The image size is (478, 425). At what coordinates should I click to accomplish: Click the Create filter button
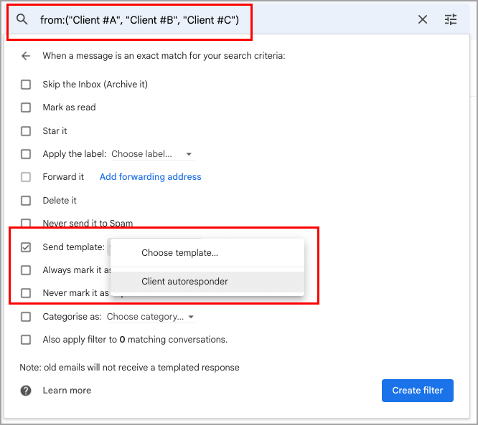pos(417,391)
